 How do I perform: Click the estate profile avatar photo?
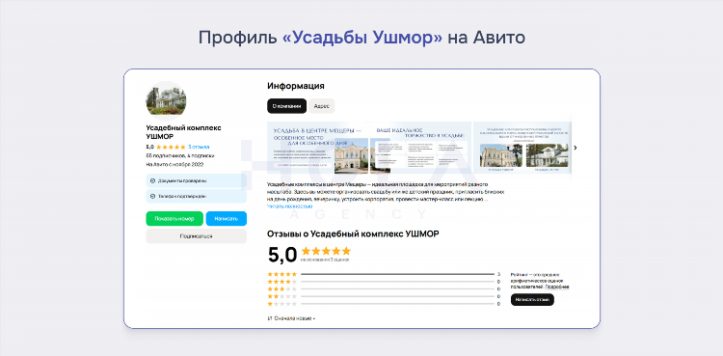(x=166, y=101)
